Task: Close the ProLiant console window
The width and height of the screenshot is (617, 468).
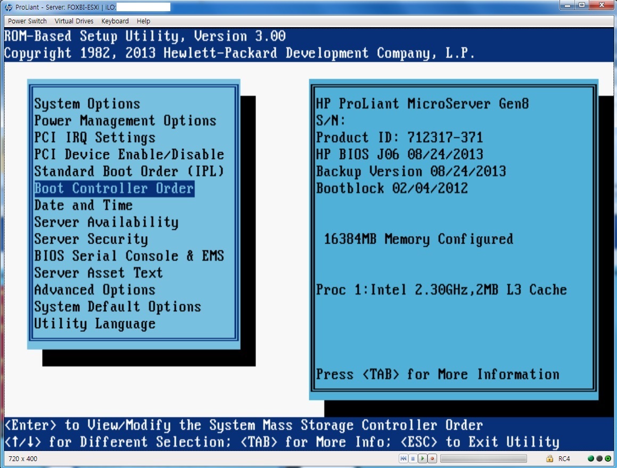Action: pos(602,5)
